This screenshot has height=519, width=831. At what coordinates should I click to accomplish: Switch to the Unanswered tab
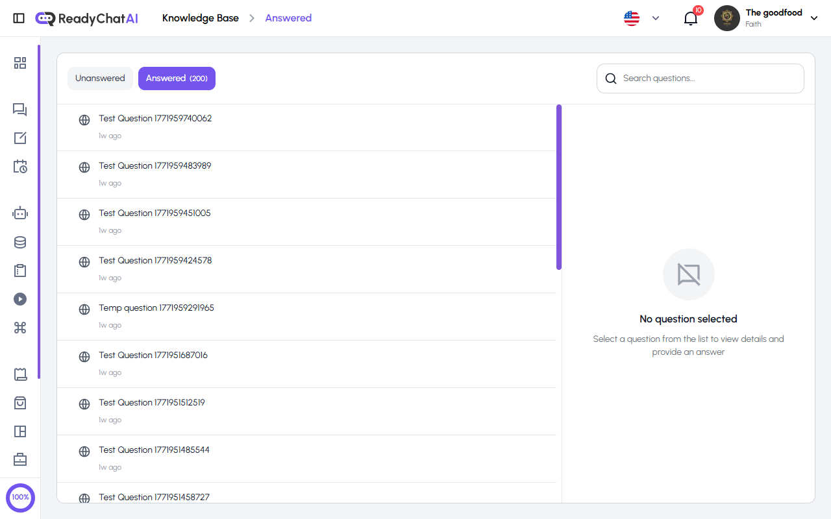[x=100, y=78]
